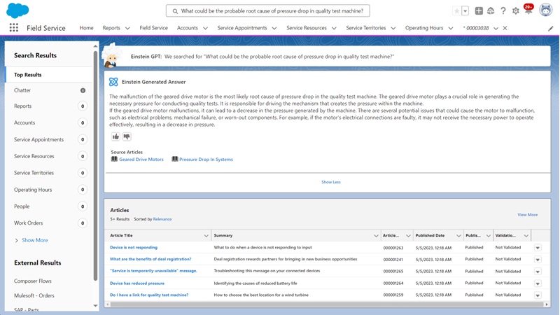Viewport: 560px width, 315px height.
Task: Open the Pressure Drop In Systems article
Action: 206,160
